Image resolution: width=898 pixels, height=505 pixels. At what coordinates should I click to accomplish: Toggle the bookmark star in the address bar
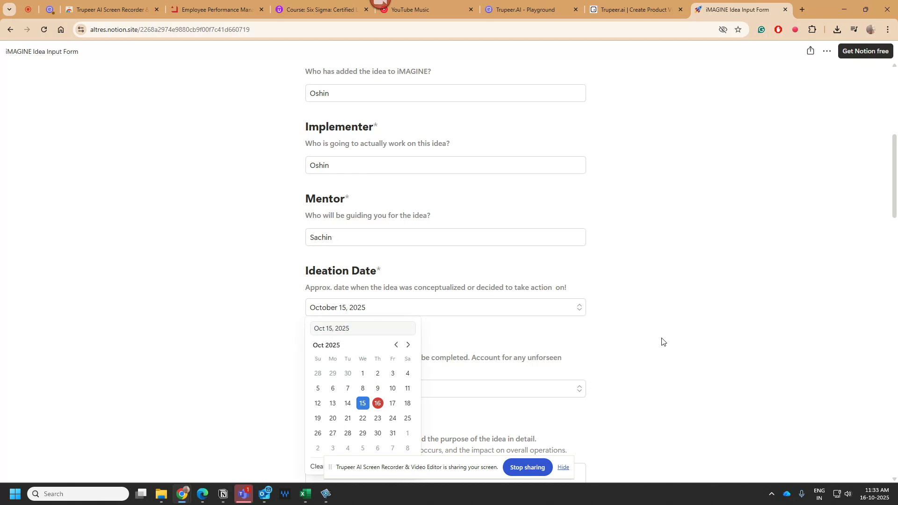point(739,29)
